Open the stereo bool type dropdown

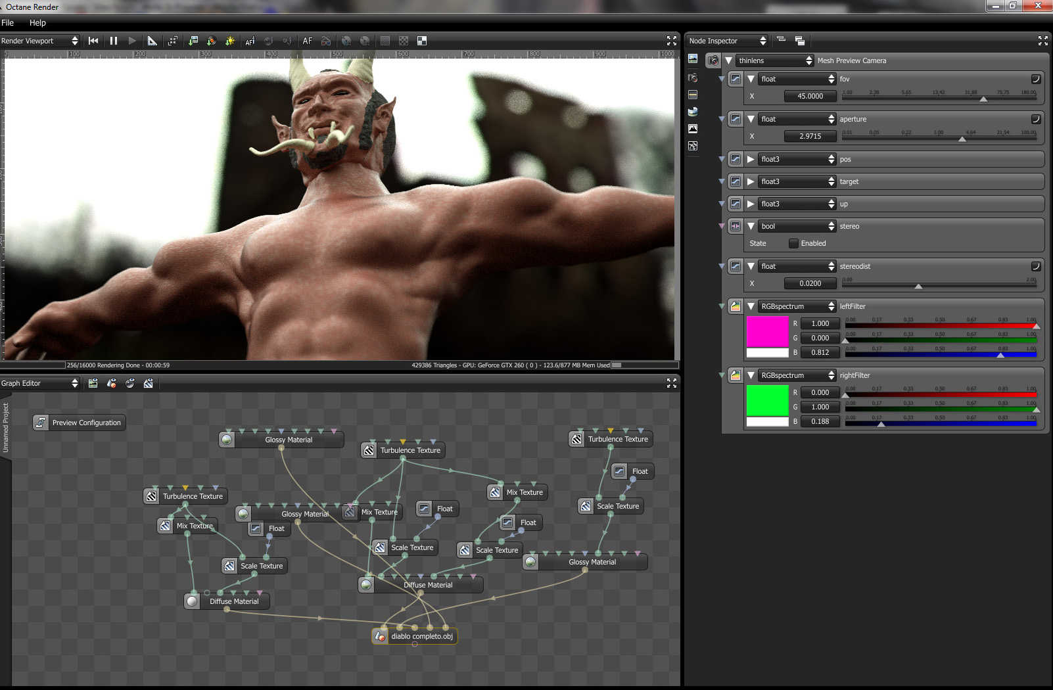[797, 226]
